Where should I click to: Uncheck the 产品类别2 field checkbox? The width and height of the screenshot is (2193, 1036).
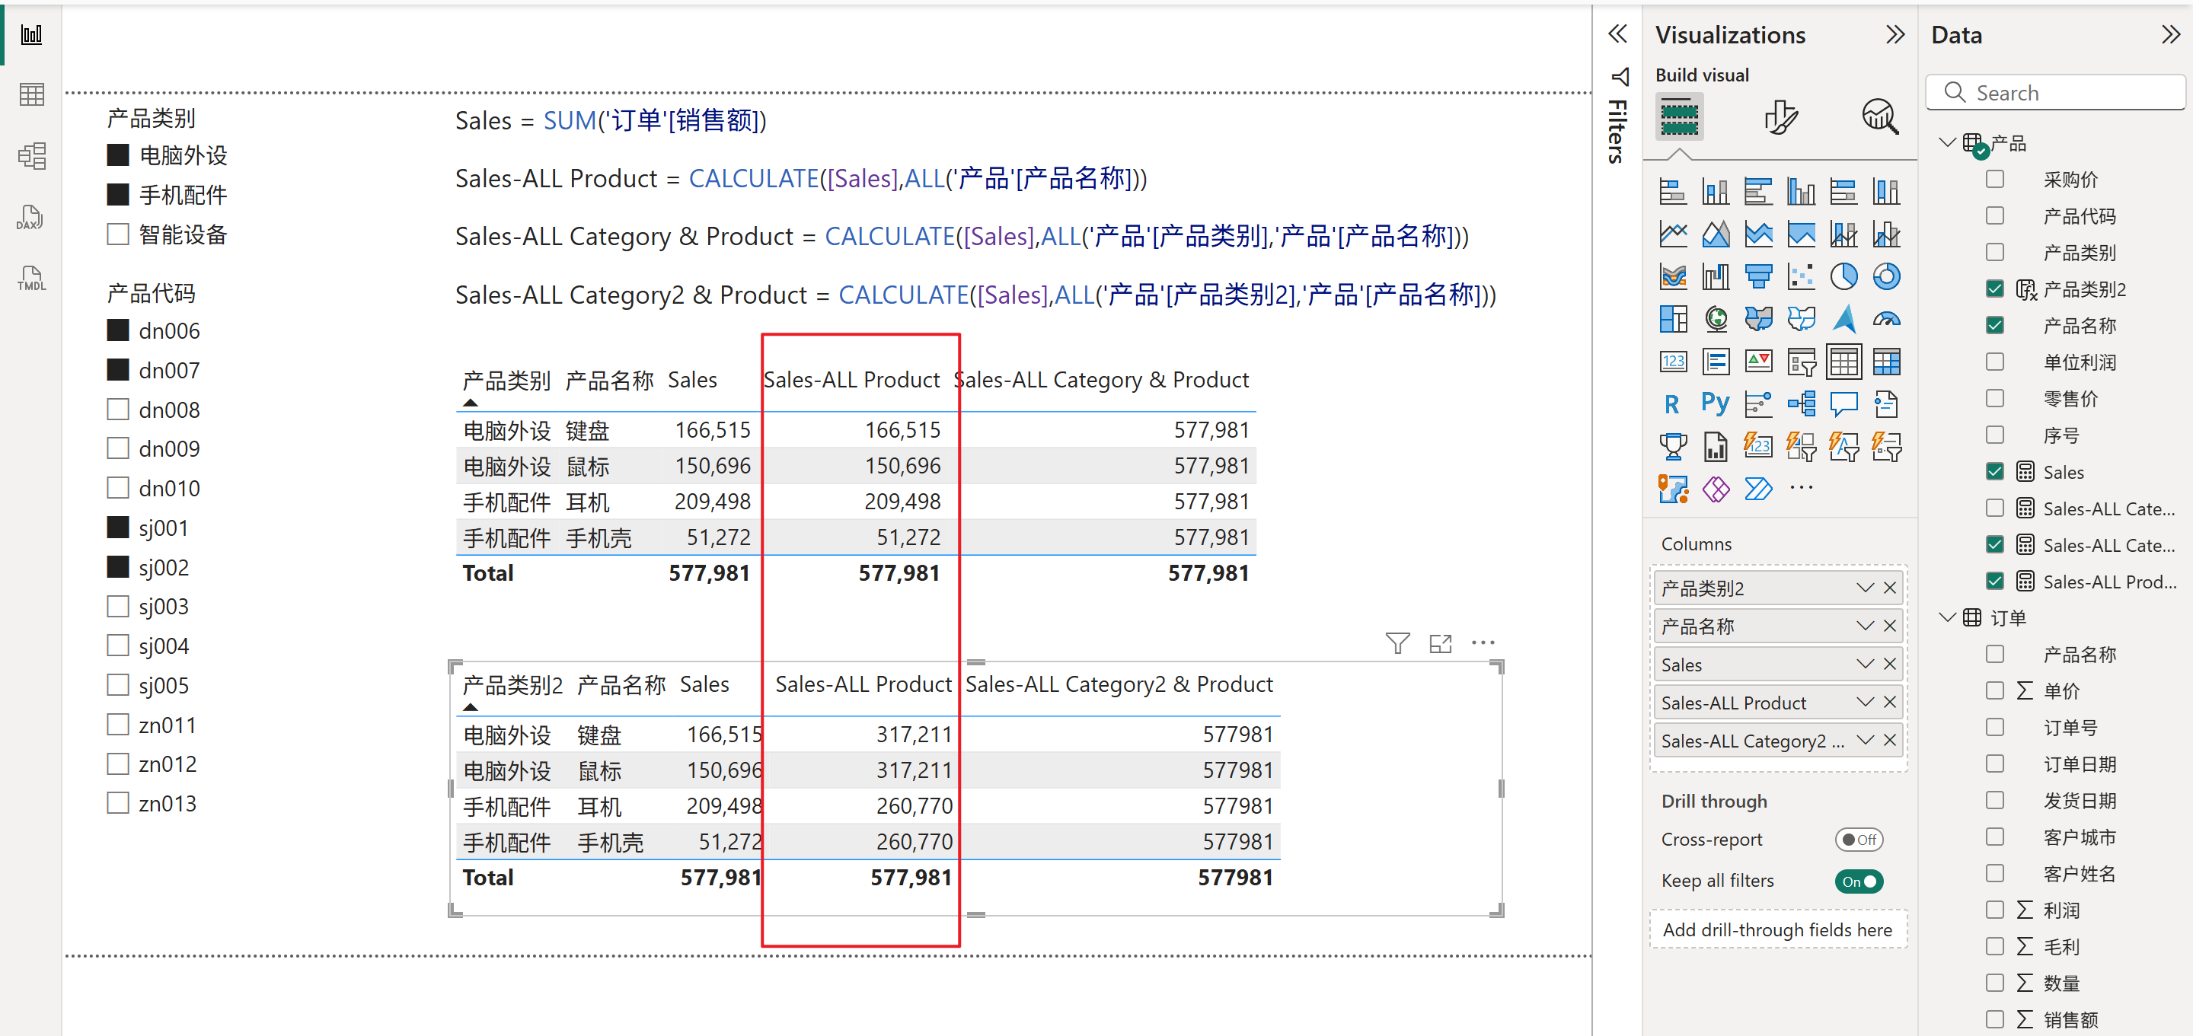pos(1995,288)
